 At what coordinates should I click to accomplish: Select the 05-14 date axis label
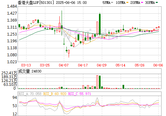point(120,65)
